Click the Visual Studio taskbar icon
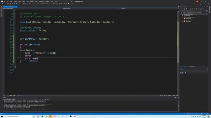 tap(75, 116)
